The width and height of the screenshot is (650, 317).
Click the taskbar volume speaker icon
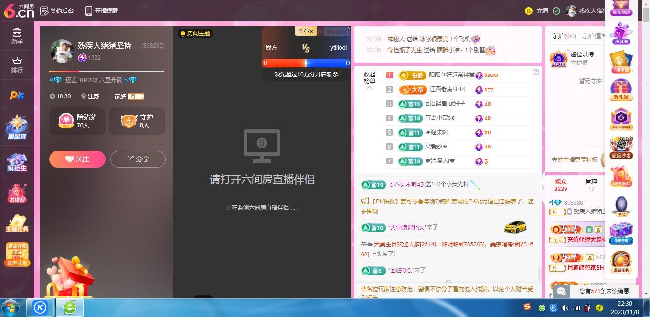[565, 308]
